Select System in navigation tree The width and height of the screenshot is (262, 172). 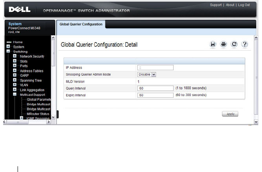coord(19,47)
